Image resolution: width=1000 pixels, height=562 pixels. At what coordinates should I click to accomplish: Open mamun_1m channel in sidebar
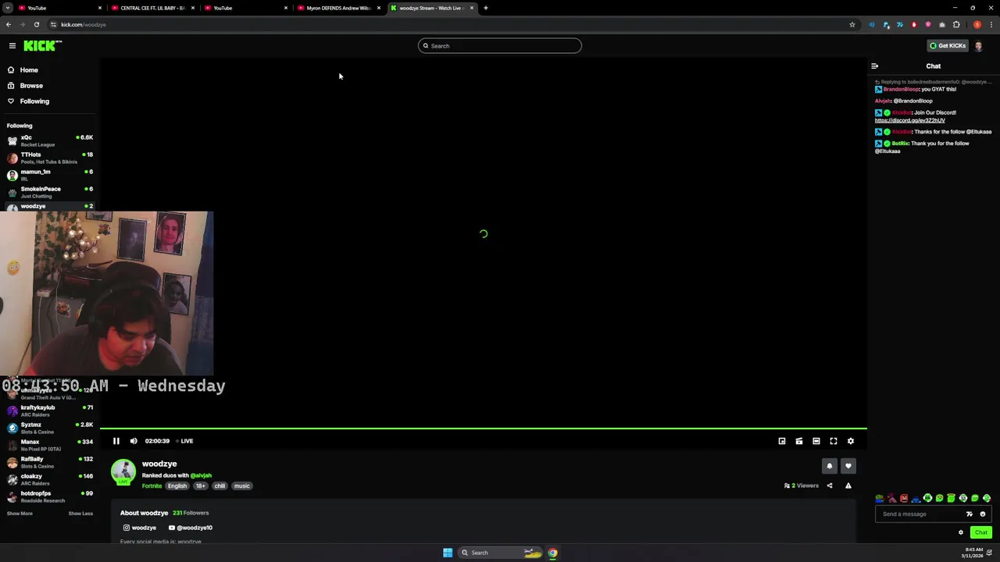pos(50,175)
